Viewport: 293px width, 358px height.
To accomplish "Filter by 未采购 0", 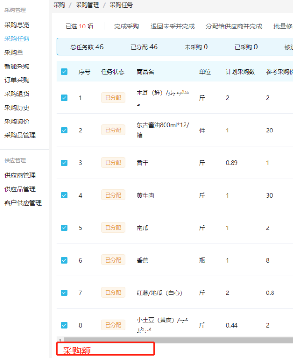I will click(196, 47).
